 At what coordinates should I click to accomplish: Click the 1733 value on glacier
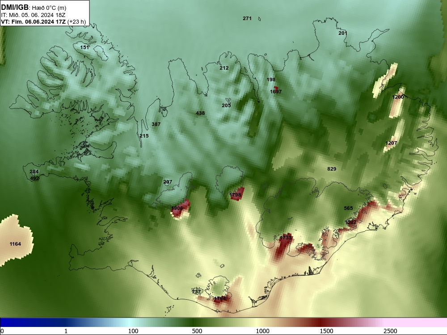[x=286, y=238]
